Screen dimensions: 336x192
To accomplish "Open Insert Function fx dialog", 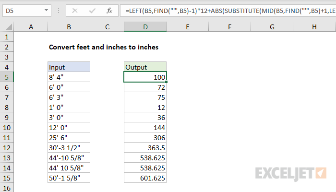I will 109,11.
